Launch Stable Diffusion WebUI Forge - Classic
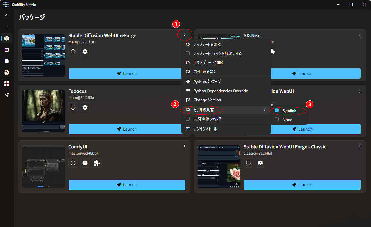Screen dimensions: 371x227 (302, 185)
